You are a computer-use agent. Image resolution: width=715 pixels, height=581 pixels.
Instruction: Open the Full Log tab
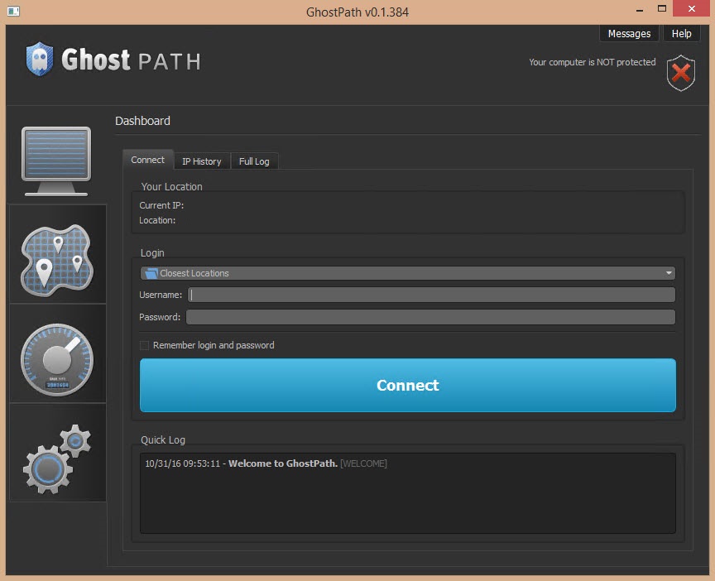tap(254, 161)
